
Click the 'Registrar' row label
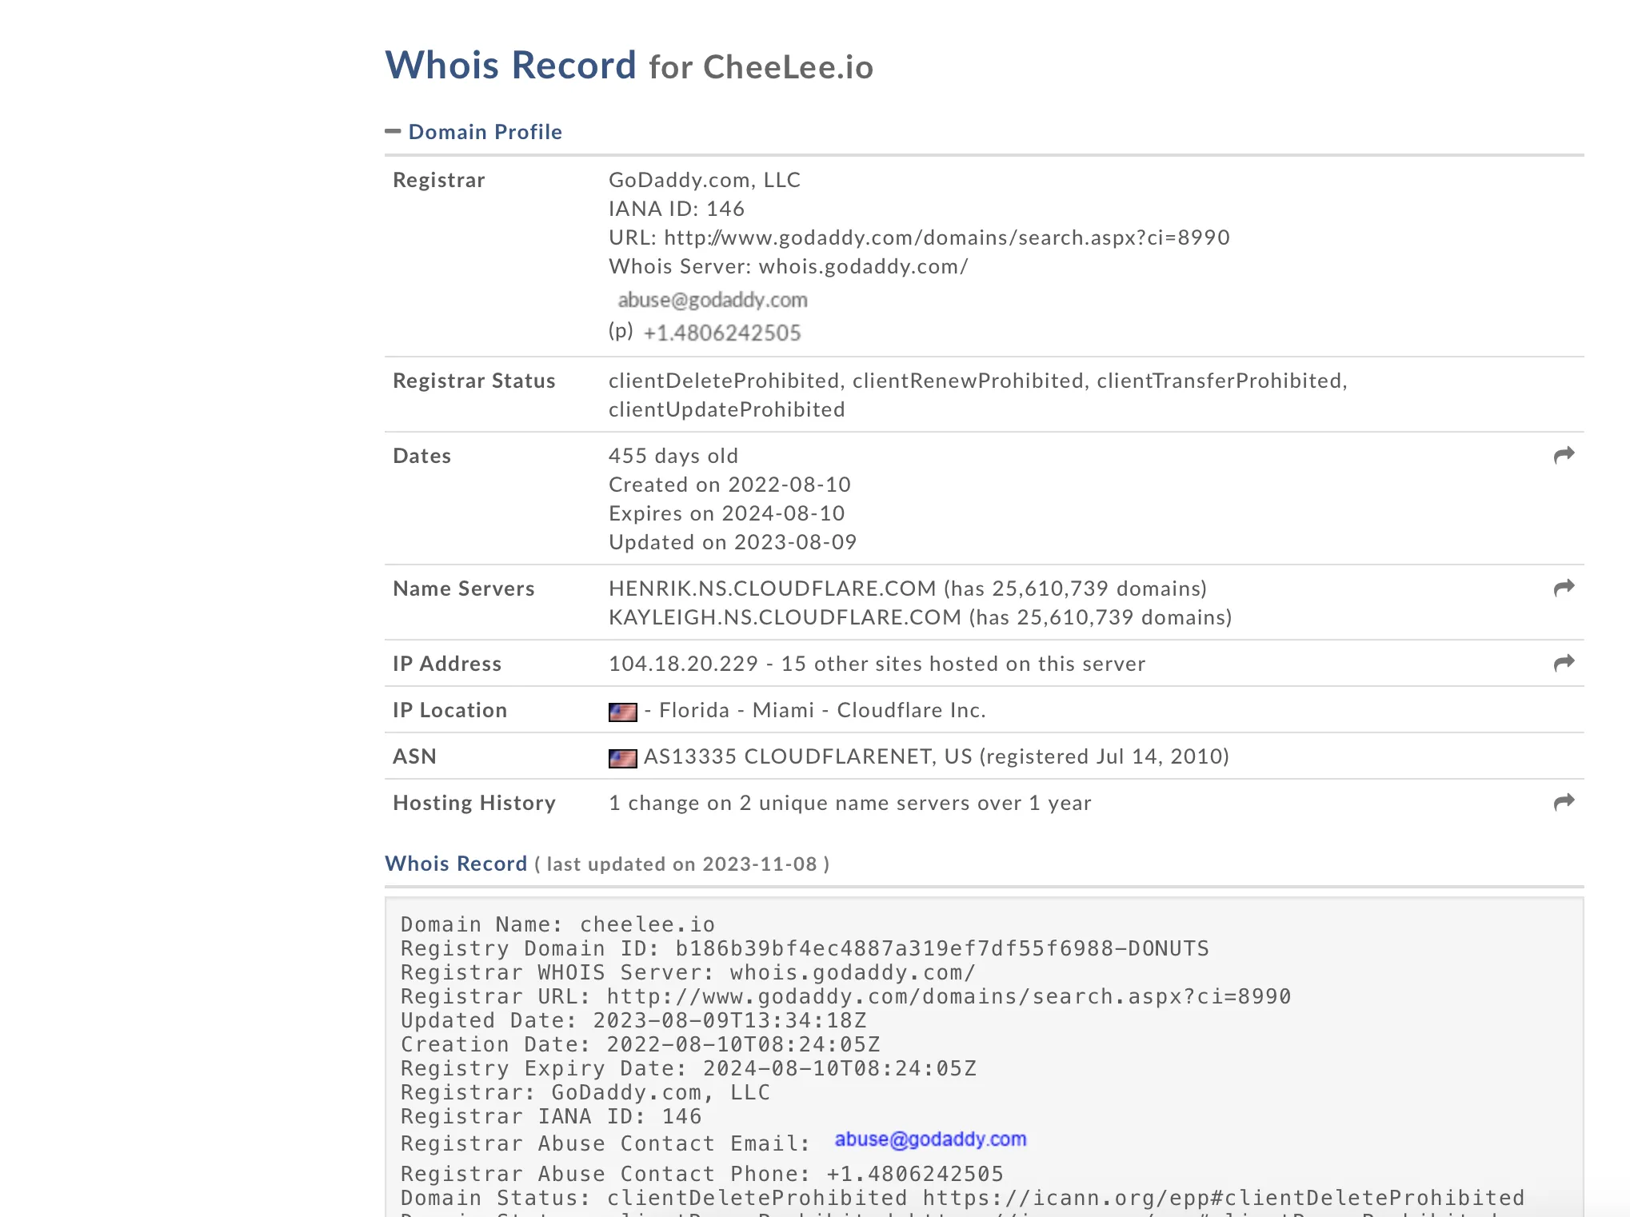pos(439,180)
